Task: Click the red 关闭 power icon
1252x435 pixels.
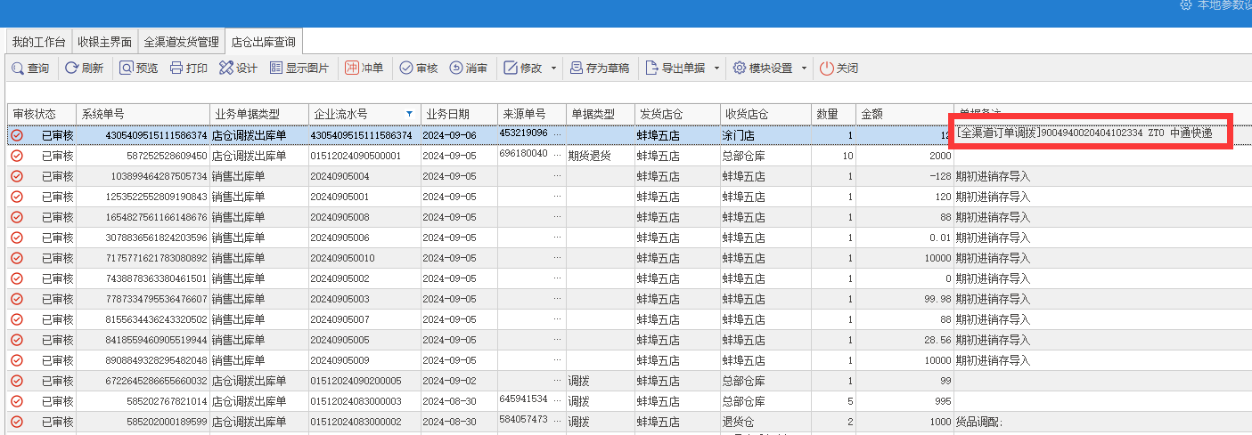Action: pyautogui.click(x=827, y=68)
